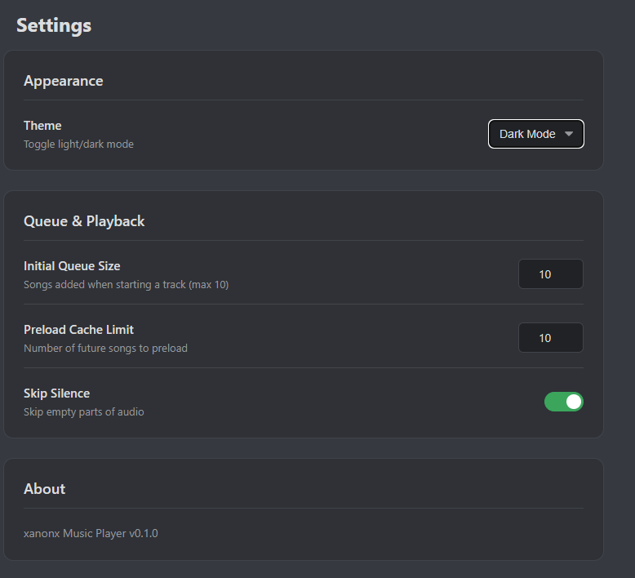
Task: Click 'Number of future songs to preload' text
Action: coord(105,349)
